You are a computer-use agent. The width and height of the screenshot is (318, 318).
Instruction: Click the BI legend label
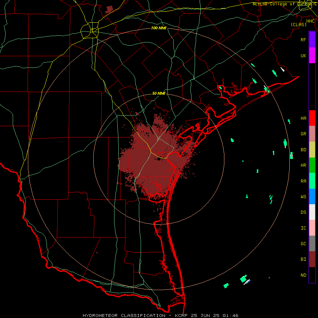(304, 259)
